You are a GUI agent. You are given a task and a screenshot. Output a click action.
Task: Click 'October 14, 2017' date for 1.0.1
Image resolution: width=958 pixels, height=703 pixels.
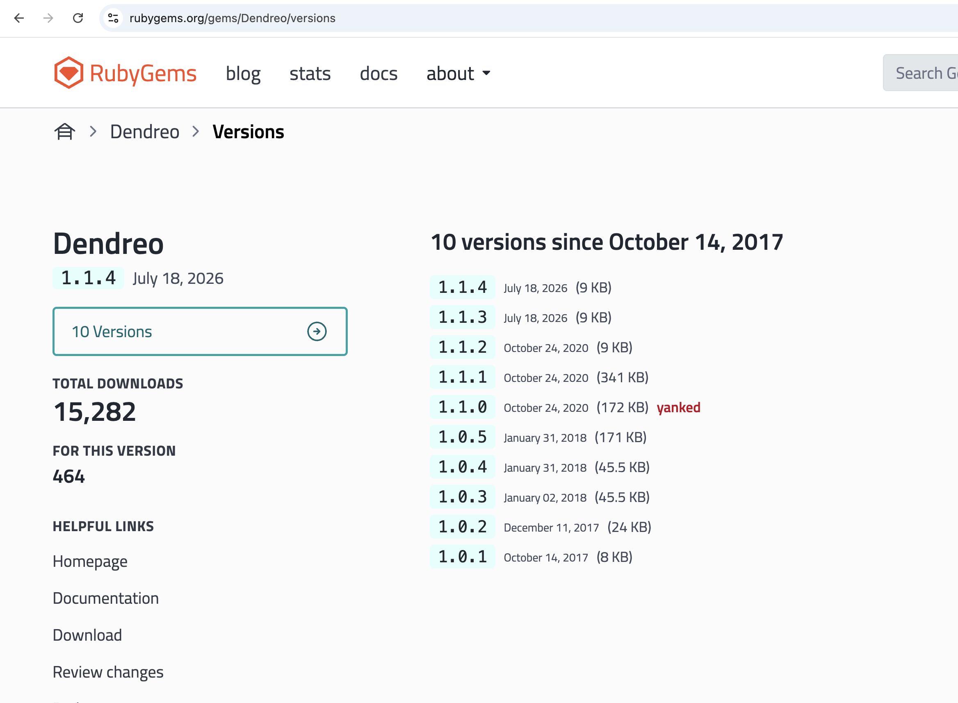546,557
